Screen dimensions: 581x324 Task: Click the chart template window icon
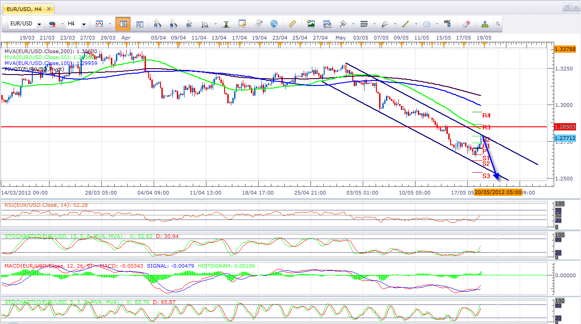click(x=327, y=24)
